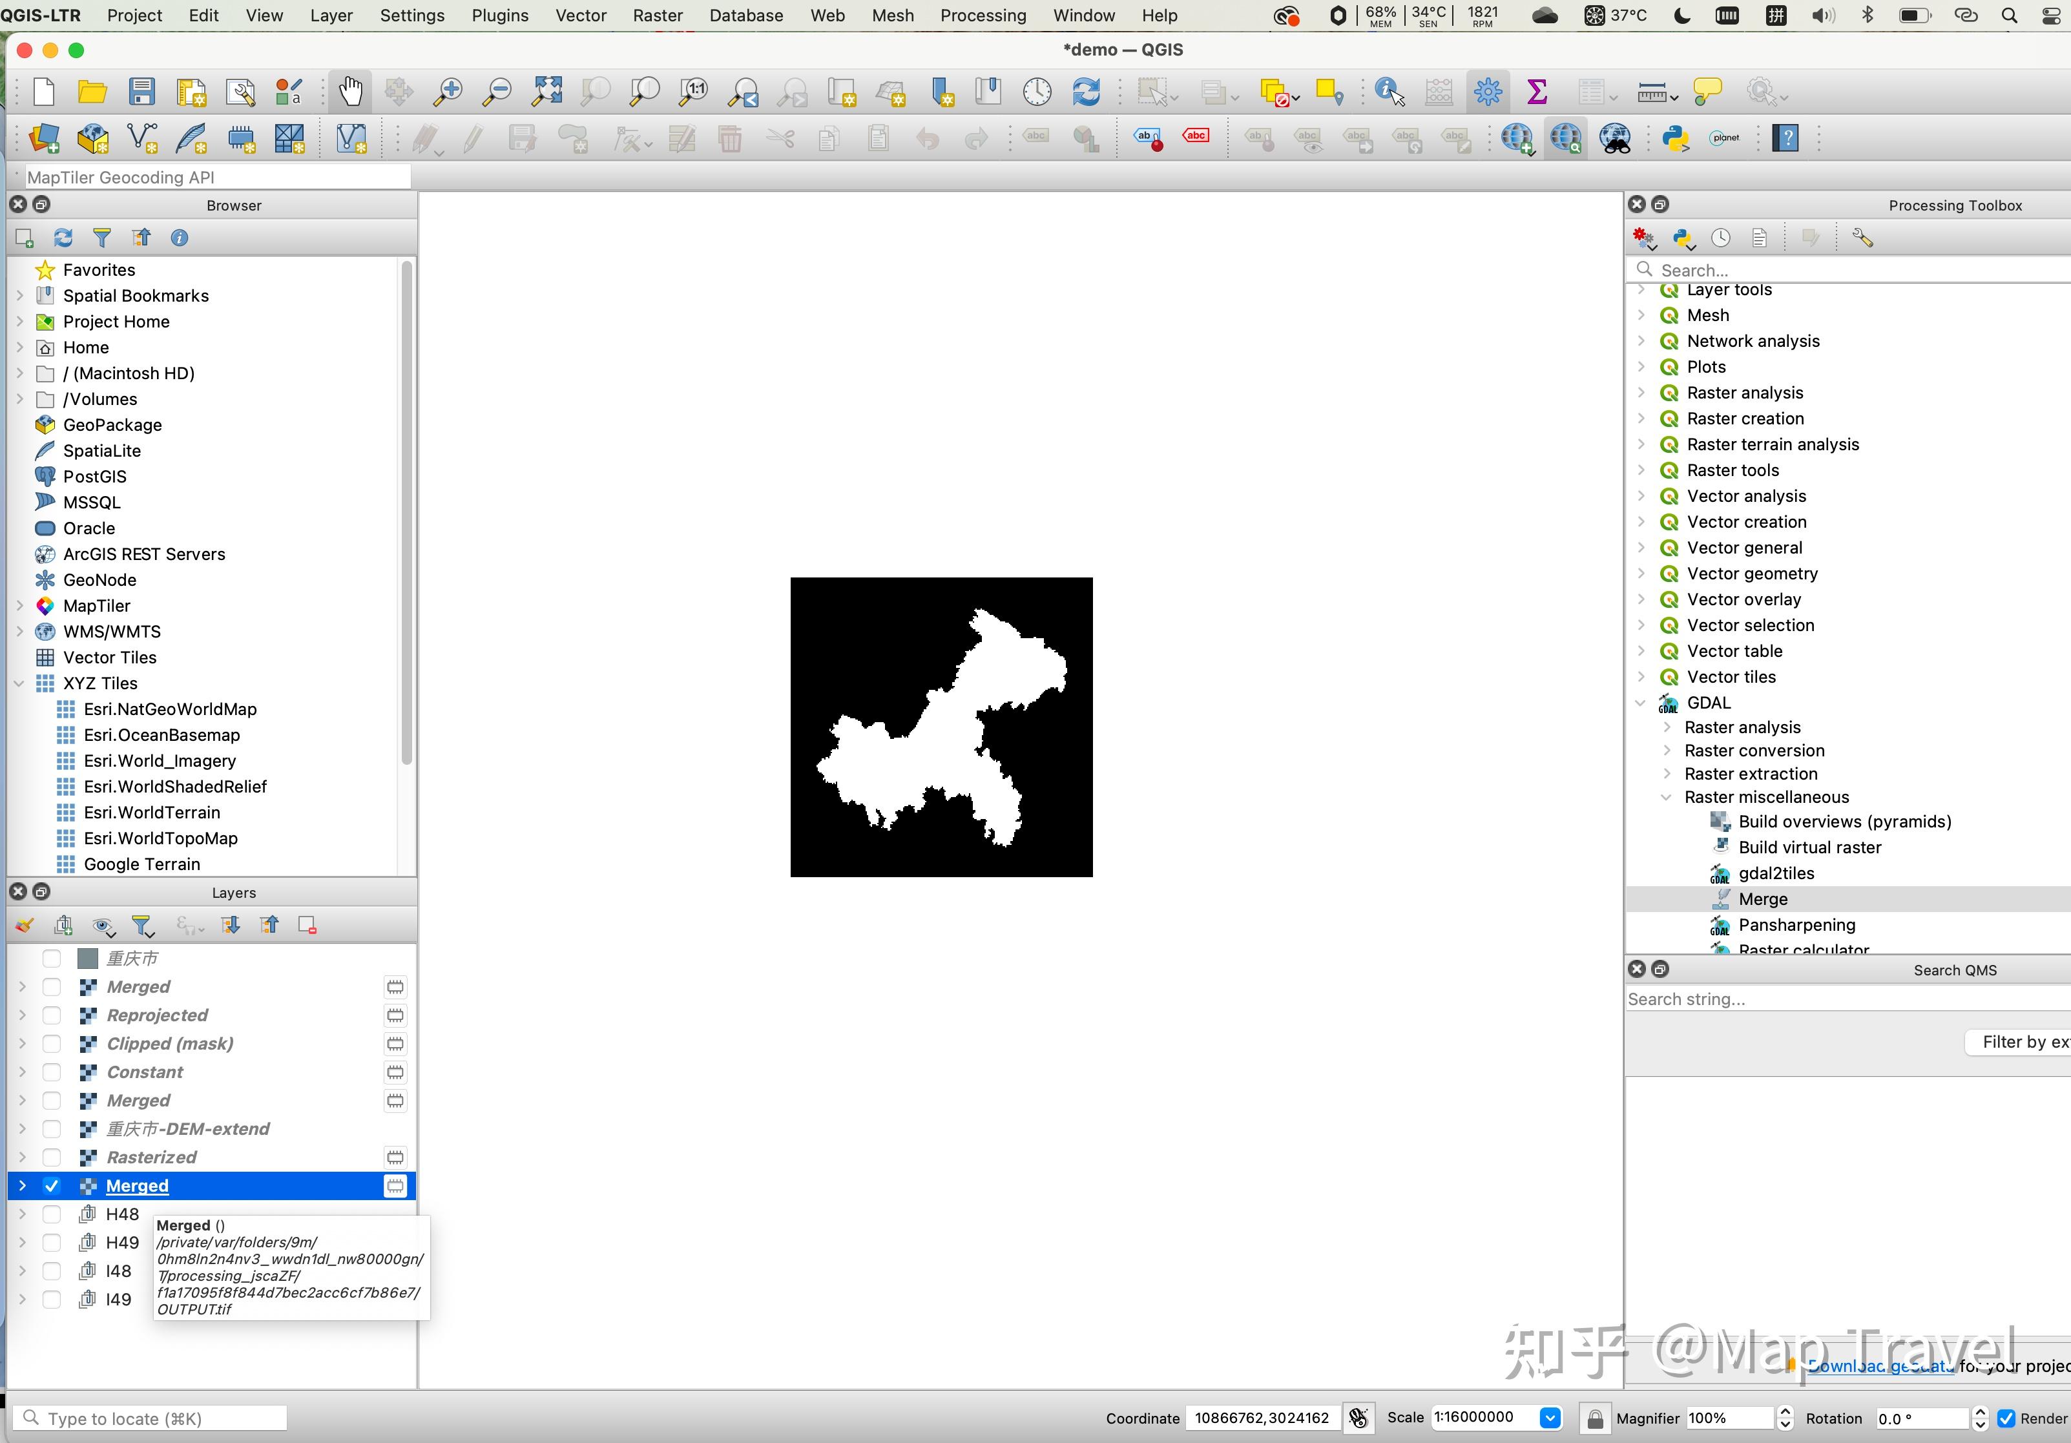Uncheck the highlighted Merged layer checkbox
The image size is (2071, 1443).
point(52,1186)
